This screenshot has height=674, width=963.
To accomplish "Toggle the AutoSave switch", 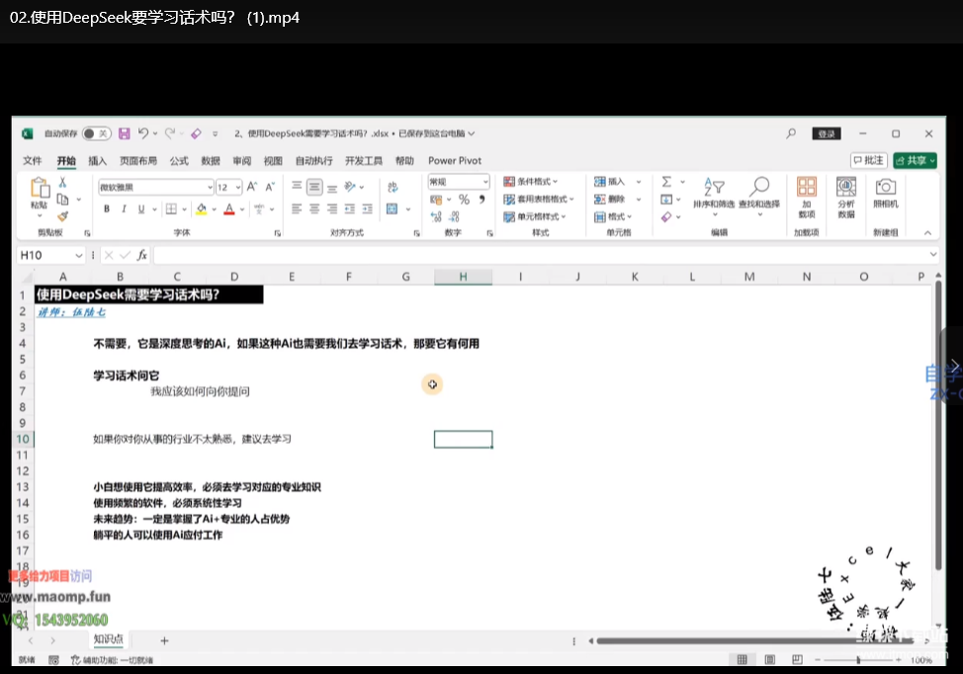I will pos(97,133).
